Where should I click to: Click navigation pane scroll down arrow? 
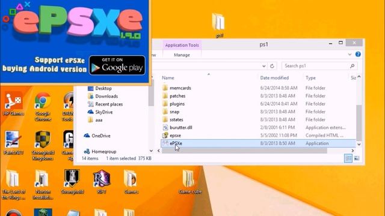click(151, 151)
